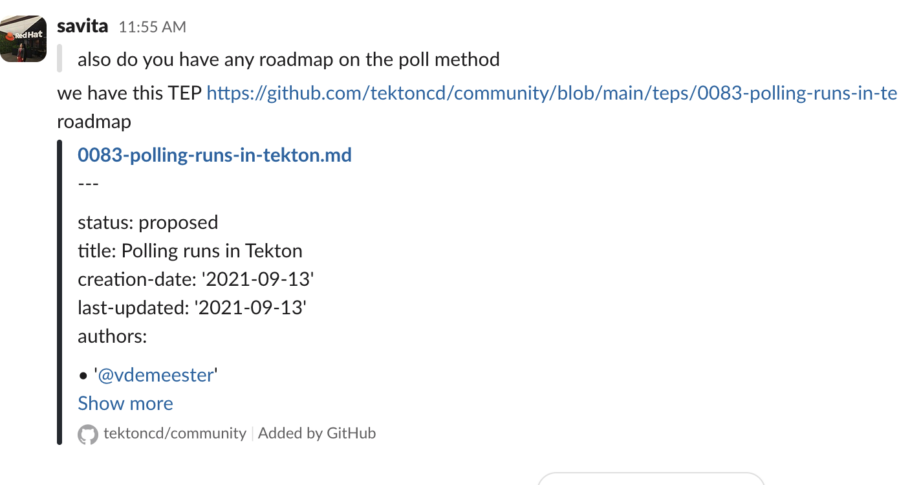899x485 pixels.
Task: Click the GitHub octocat icon
Action: (x=88, y=434)
